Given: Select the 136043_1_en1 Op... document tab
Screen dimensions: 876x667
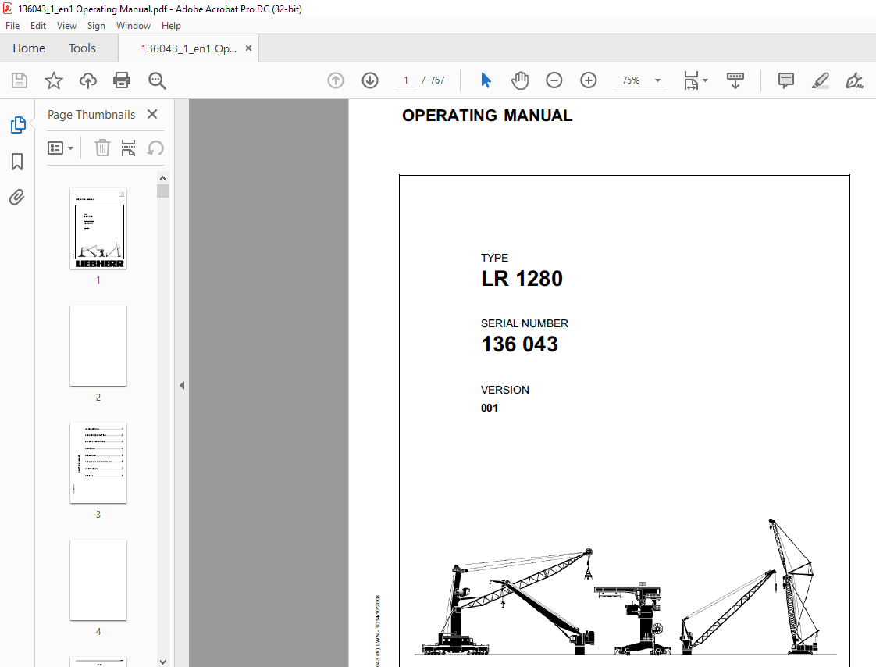Looking at the screenshot, I should (188, 48).
